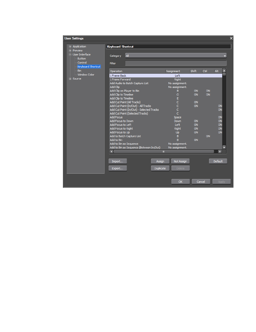Select 'Add Focus to Right' row

tap(166, 128)
